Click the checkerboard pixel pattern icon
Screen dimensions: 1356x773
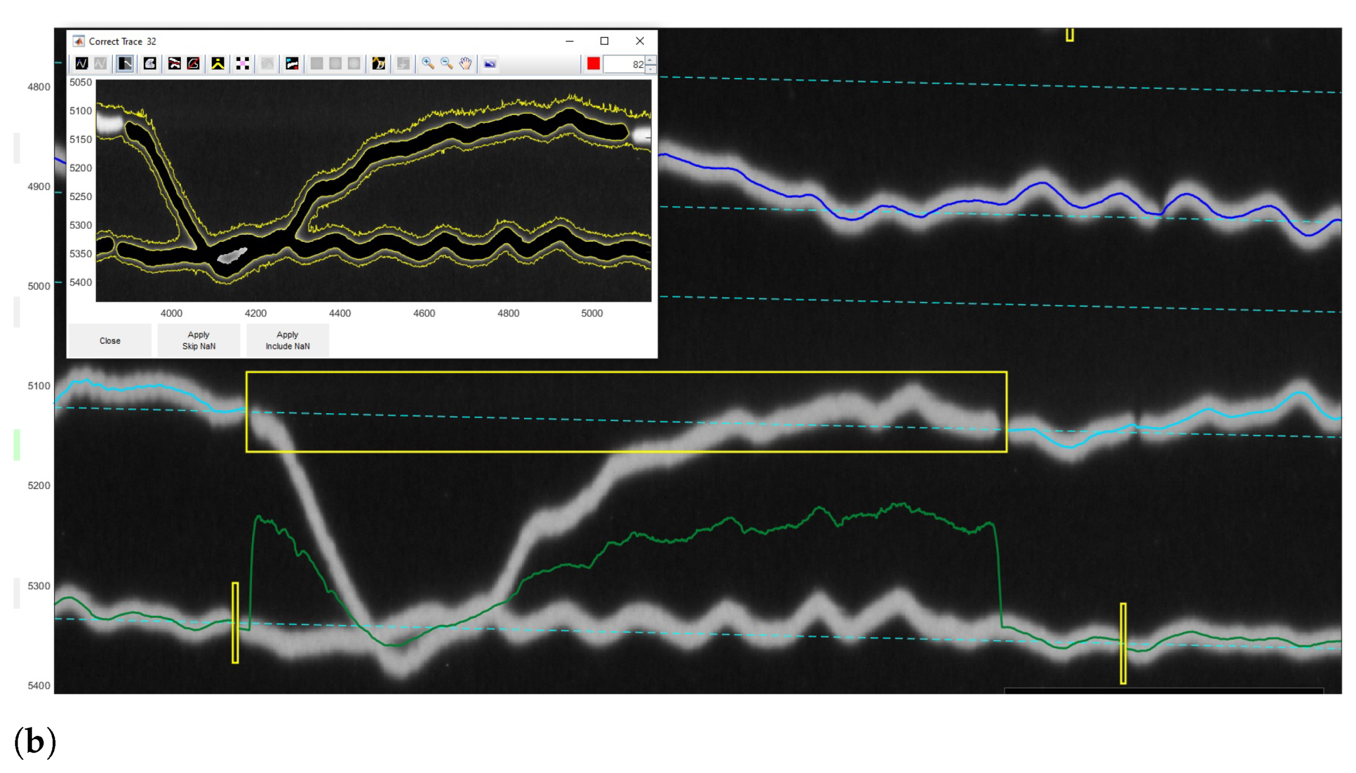[243, 63]
